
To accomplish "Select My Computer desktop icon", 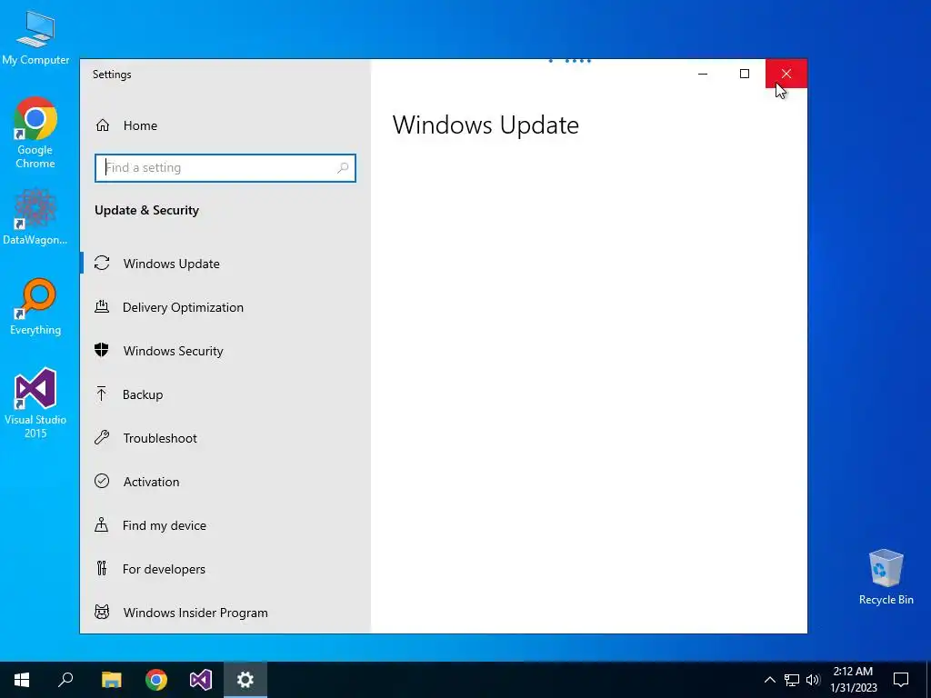I will click(35, 38).
